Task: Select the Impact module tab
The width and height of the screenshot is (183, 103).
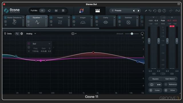Action: click(x=60, y=21)
